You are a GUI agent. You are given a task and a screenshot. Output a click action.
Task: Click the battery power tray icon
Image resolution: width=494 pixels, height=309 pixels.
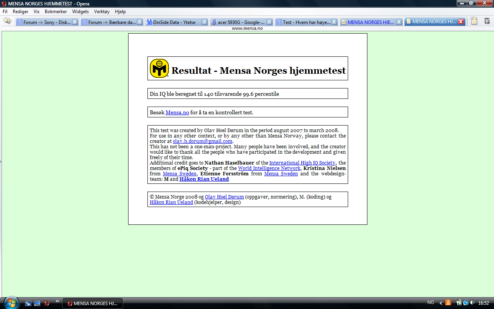[x=459, y=303]
